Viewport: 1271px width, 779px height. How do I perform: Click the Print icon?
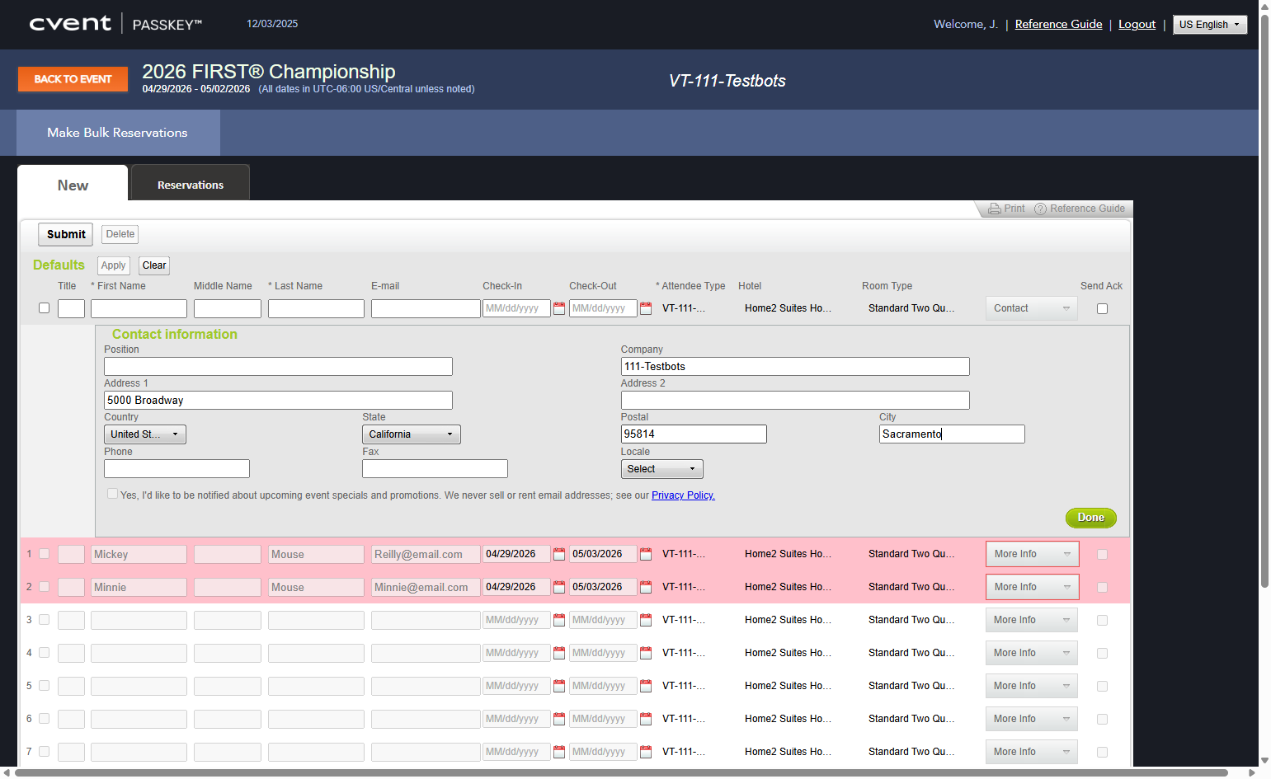(995, 209)
